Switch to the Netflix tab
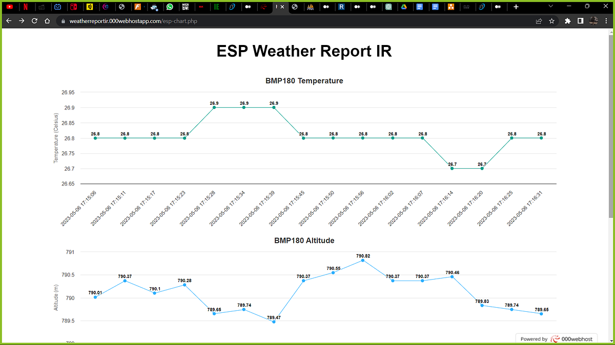 tap(26, 7)
